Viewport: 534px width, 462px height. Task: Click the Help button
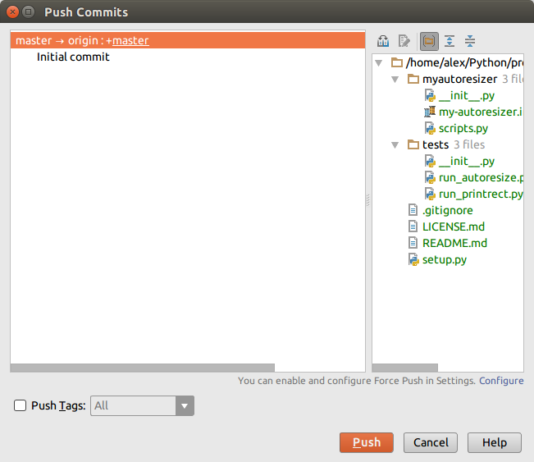[495, 442]
